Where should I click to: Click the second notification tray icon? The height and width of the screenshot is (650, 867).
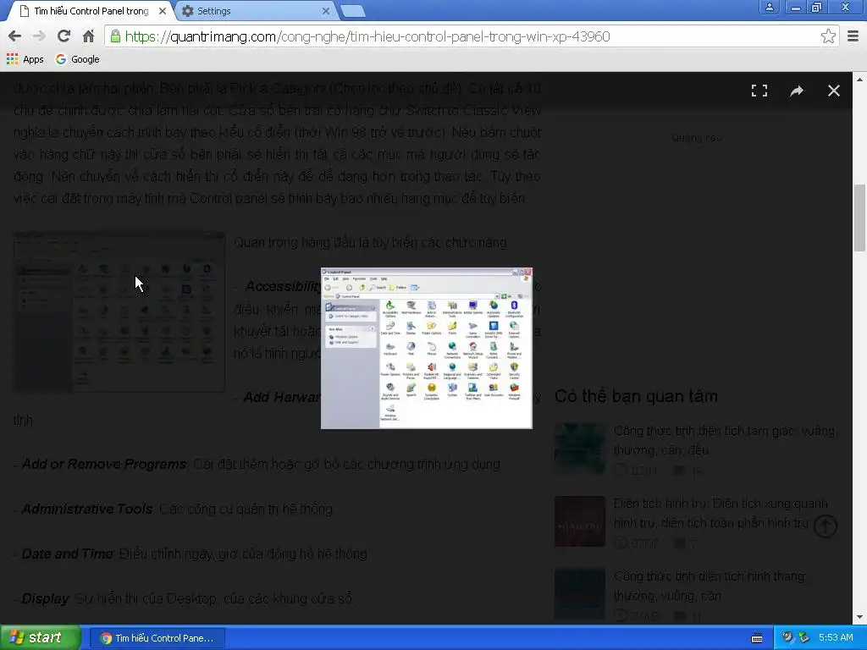click(804, 637)
